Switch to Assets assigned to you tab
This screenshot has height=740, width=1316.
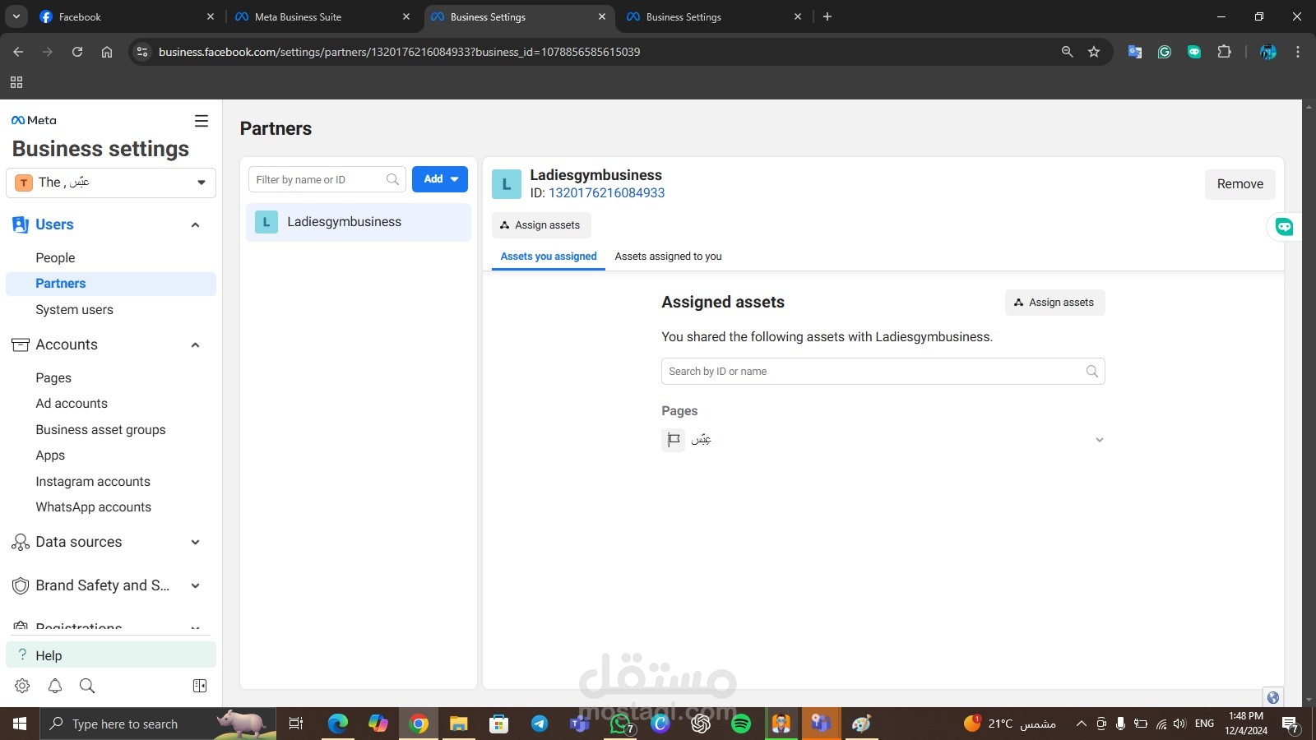669,257
